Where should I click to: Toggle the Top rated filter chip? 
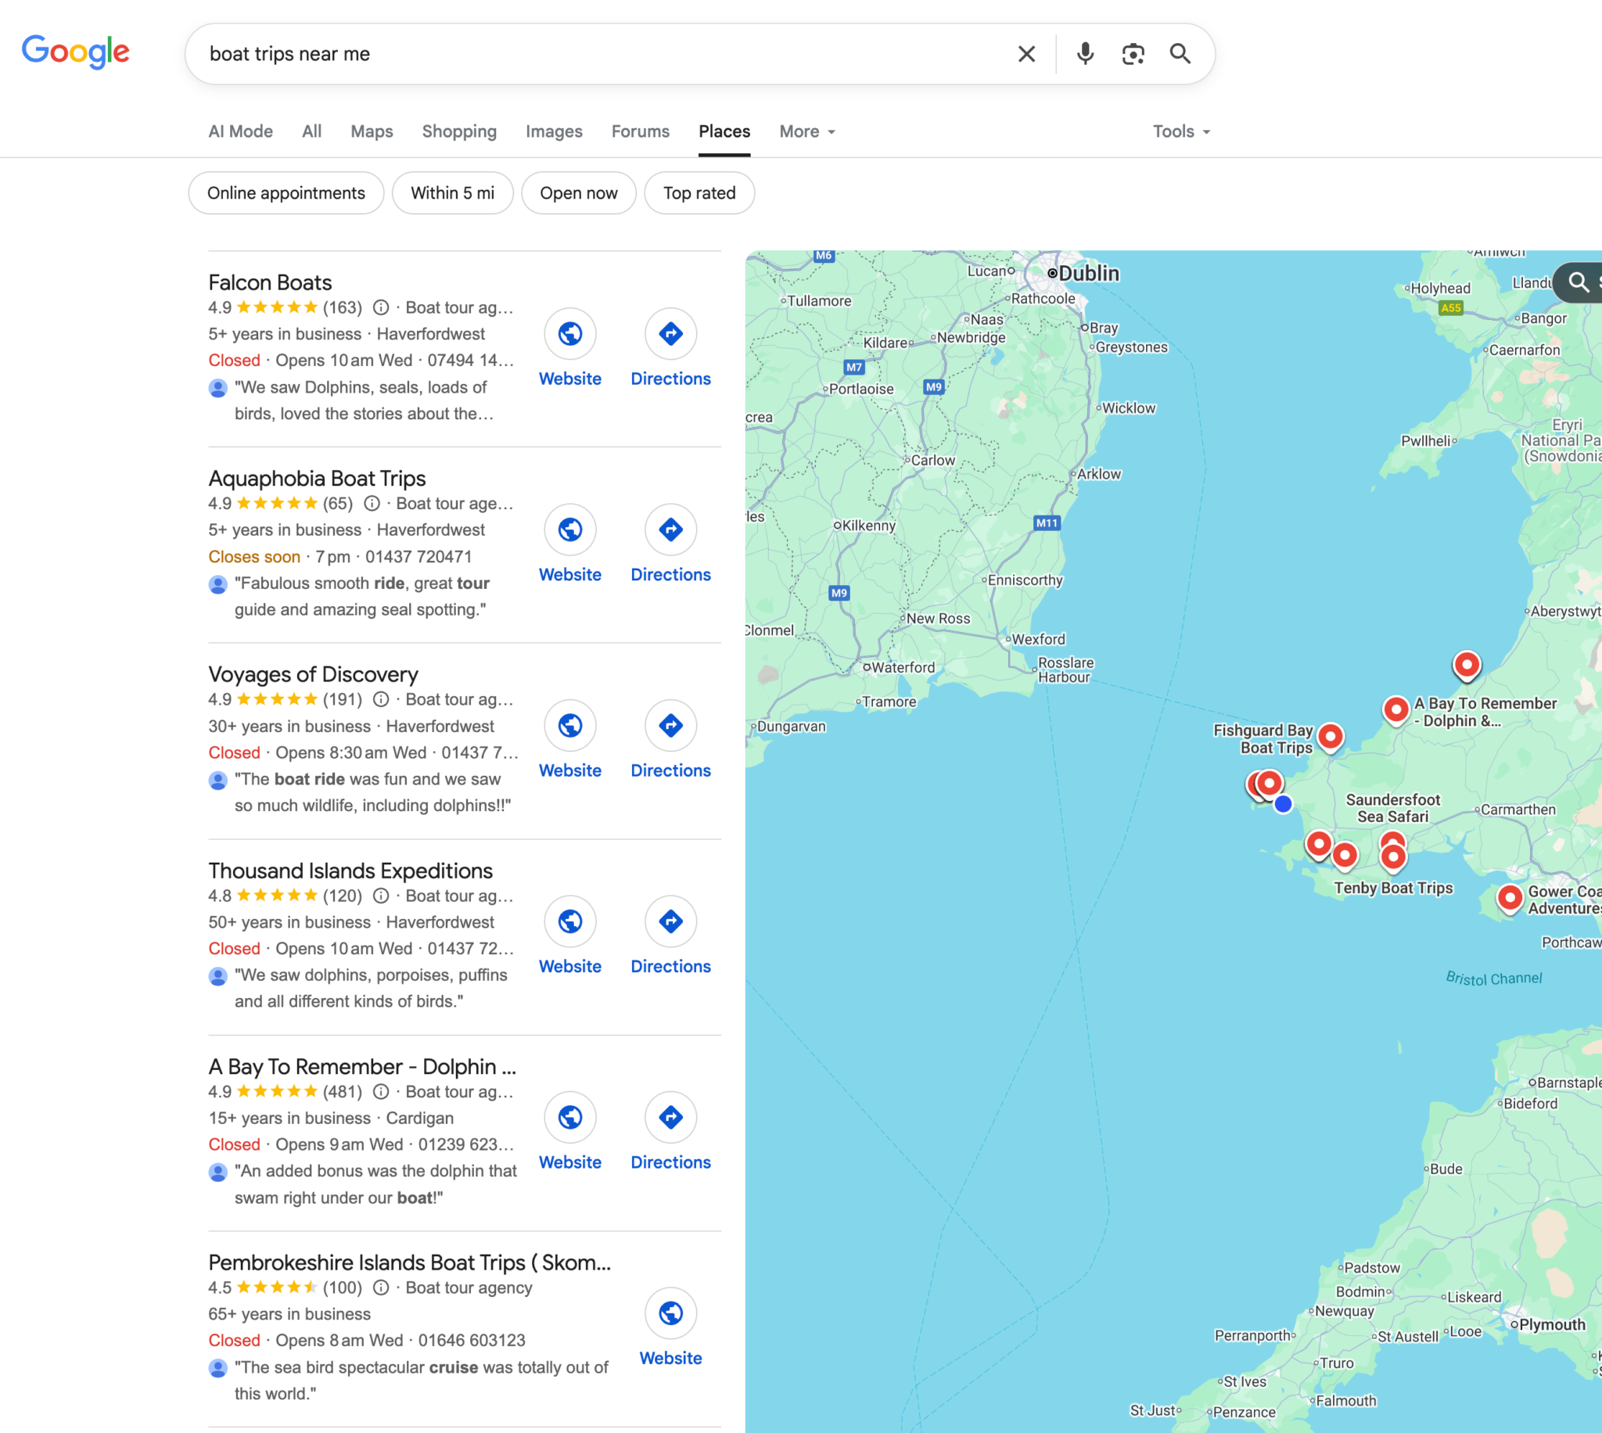(x=699, y=193)
